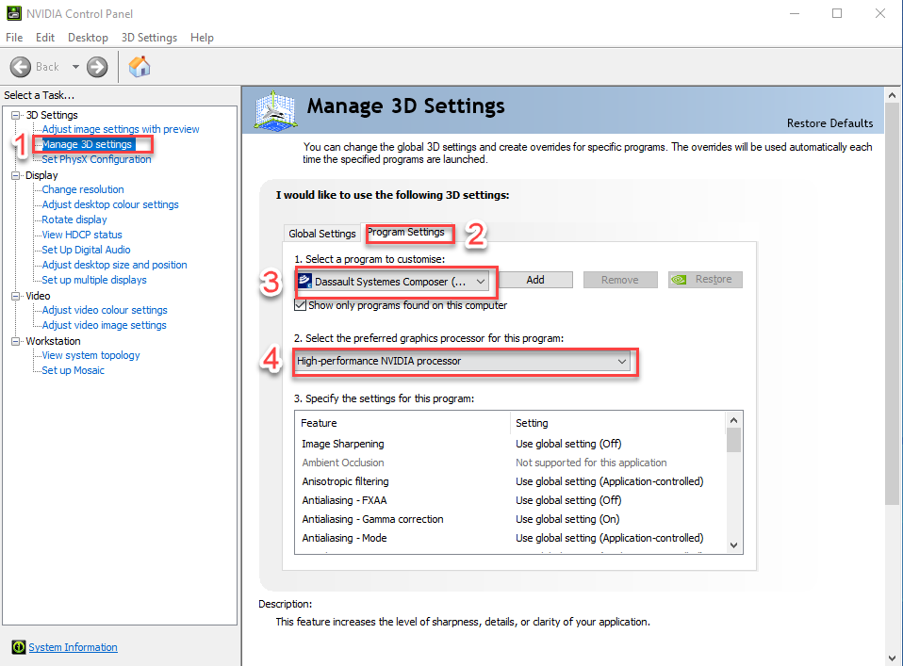Select Set PhysX Configuration

click(x=96, y=159)
